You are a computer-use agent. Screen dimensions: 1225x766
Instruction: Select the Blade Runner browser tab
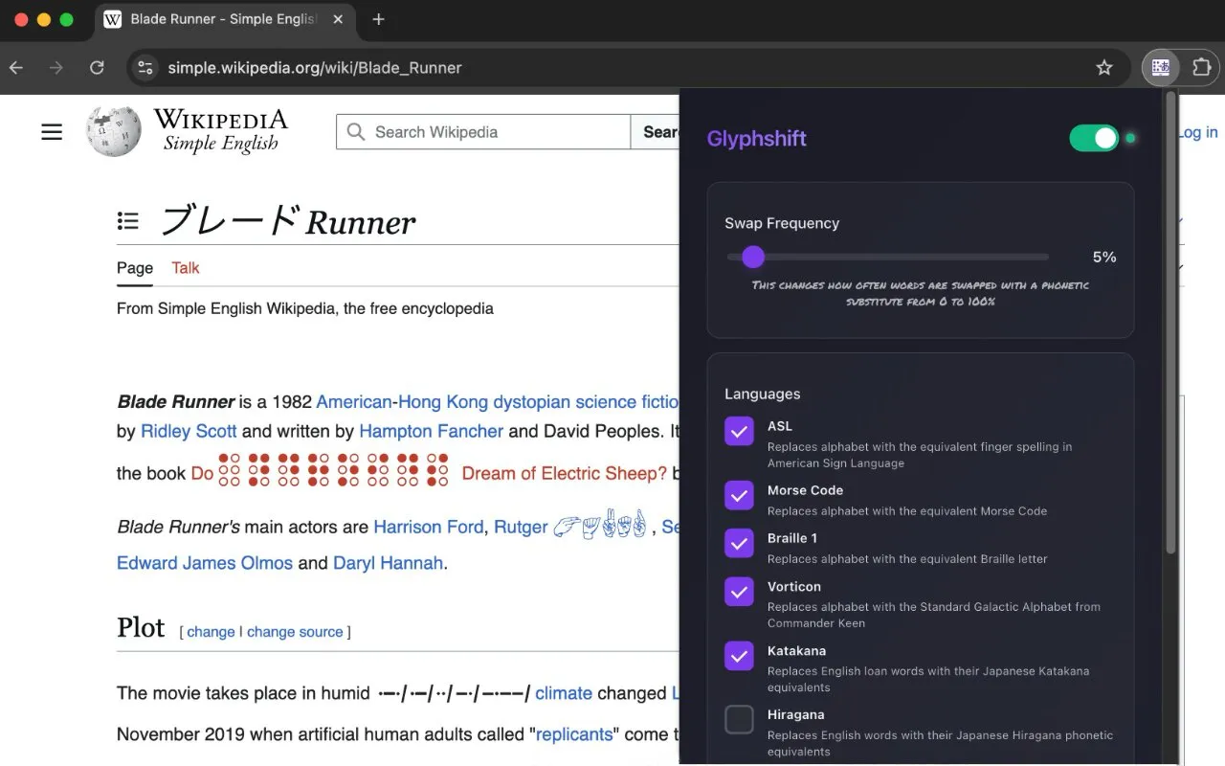click(x=224, y=19)
